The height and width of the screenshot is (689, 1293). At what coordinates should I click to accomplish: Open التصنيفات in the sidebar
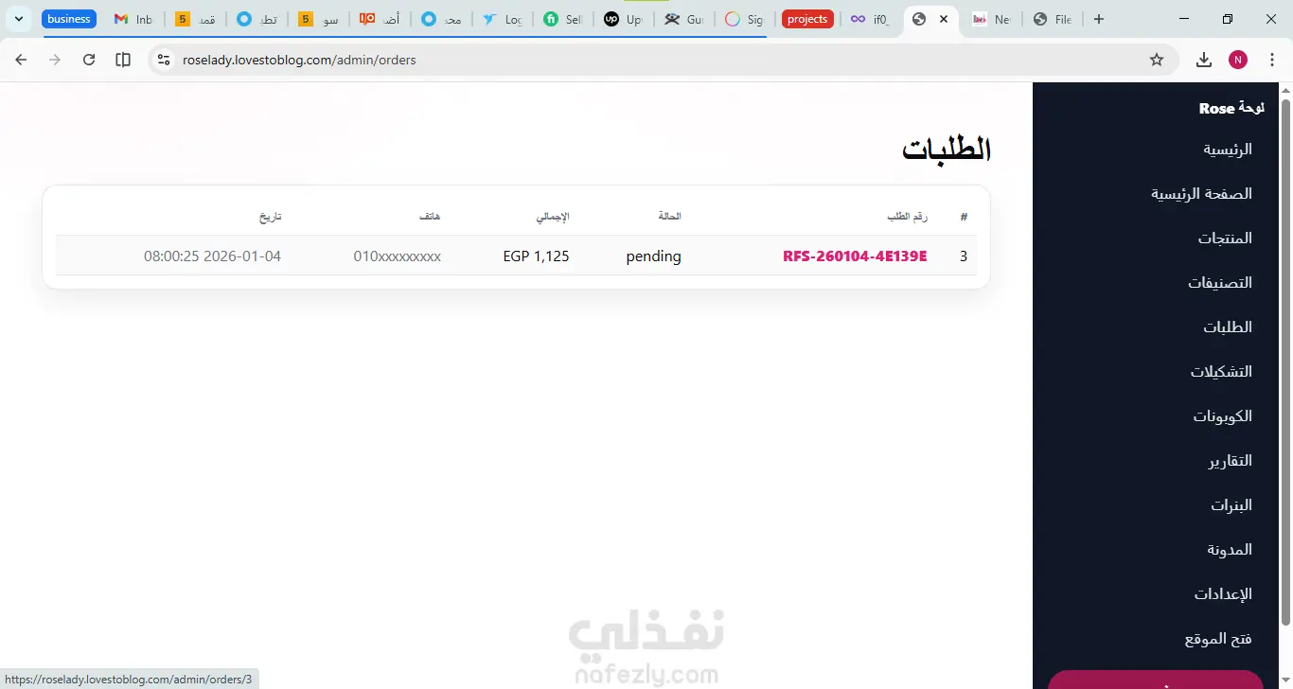(1220, 283)
